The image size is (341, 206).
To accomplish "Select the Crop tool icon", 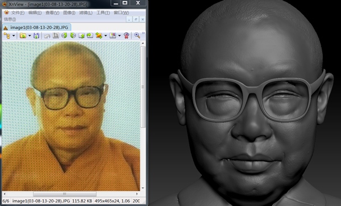I will click(x=56, y=36).
